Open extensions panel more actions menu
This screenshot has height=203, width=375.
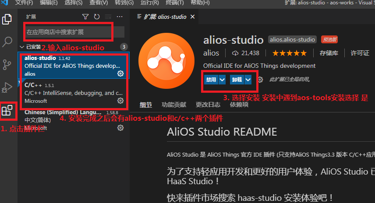coord(120,17)
